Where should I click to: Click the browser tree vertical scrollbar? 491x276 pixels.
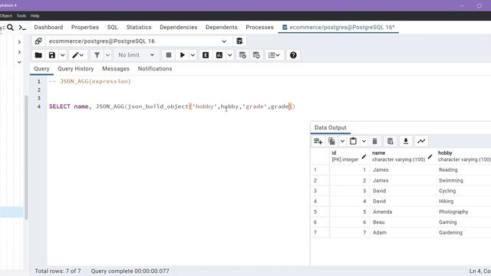tap(26, 156)
